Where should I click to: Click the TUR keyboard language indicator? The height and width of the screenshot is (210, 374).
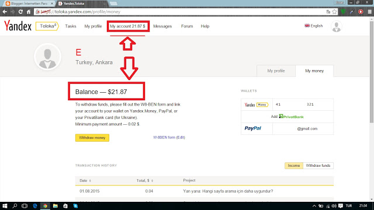349,206
